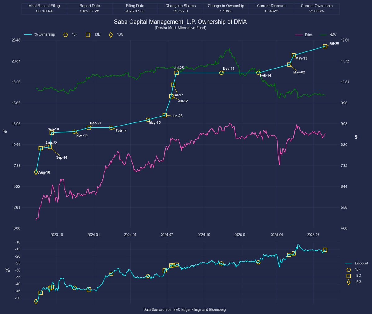Click the '99,322.0' value cell
Image resolution: width=372 pixels, height=314 pixels.
click(x=180, y=11)
